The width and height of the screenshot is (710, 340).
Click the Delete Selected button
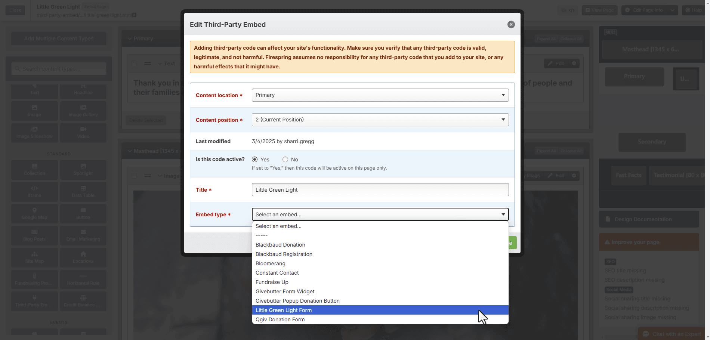point(146,120)
